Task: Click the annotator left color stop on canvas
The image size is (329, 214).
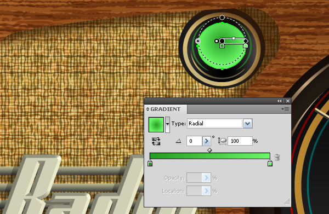Action: (222, 45)
